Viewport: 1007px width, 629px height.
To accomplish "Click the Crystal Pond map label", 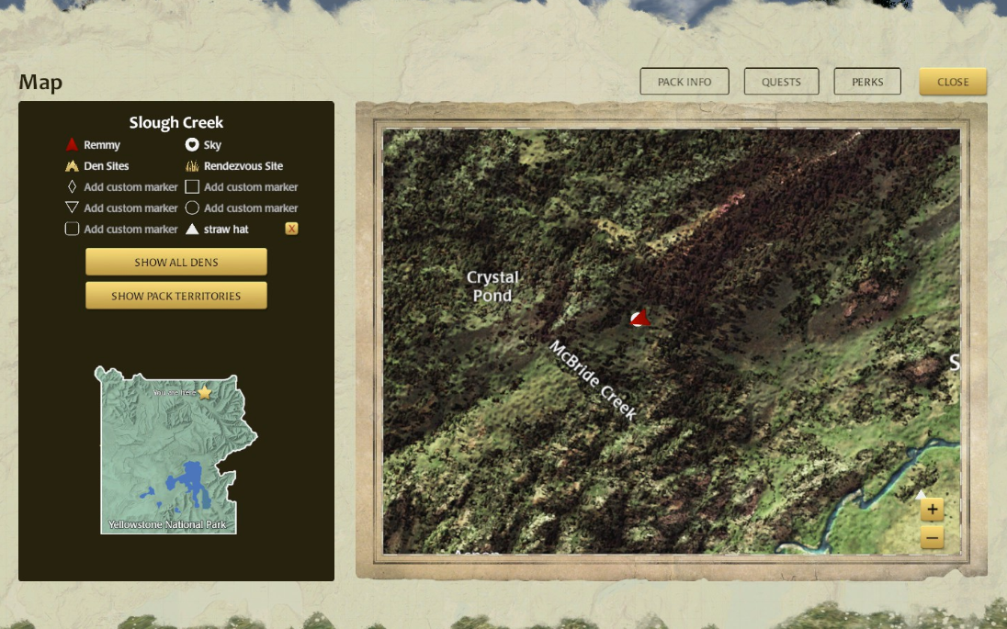I will (492, 286).
